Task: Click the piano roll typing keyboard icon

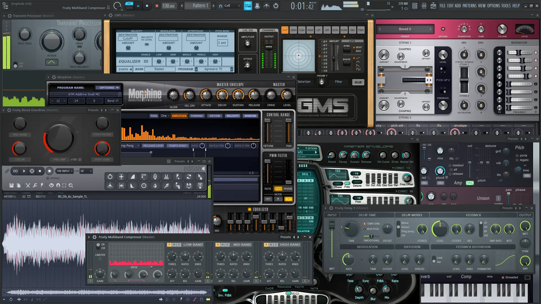Action: click(248, 6)
